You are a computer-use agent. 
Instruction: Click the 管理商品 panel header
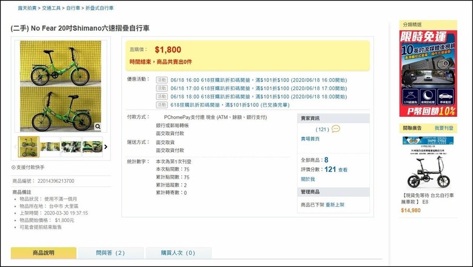tap(334, 192)
